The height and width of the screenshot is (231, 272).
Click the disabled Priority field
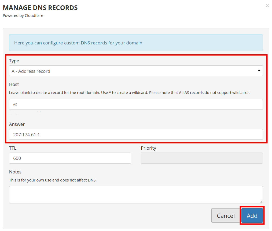[x=202, y=158]
